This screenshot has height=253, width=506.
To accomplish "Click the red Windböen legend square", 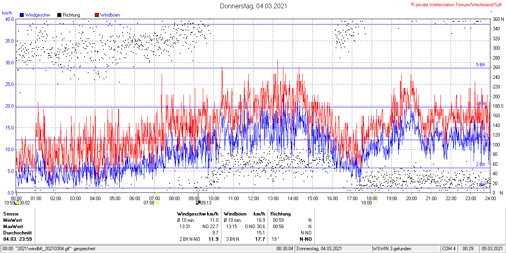I will coord(97,15).
